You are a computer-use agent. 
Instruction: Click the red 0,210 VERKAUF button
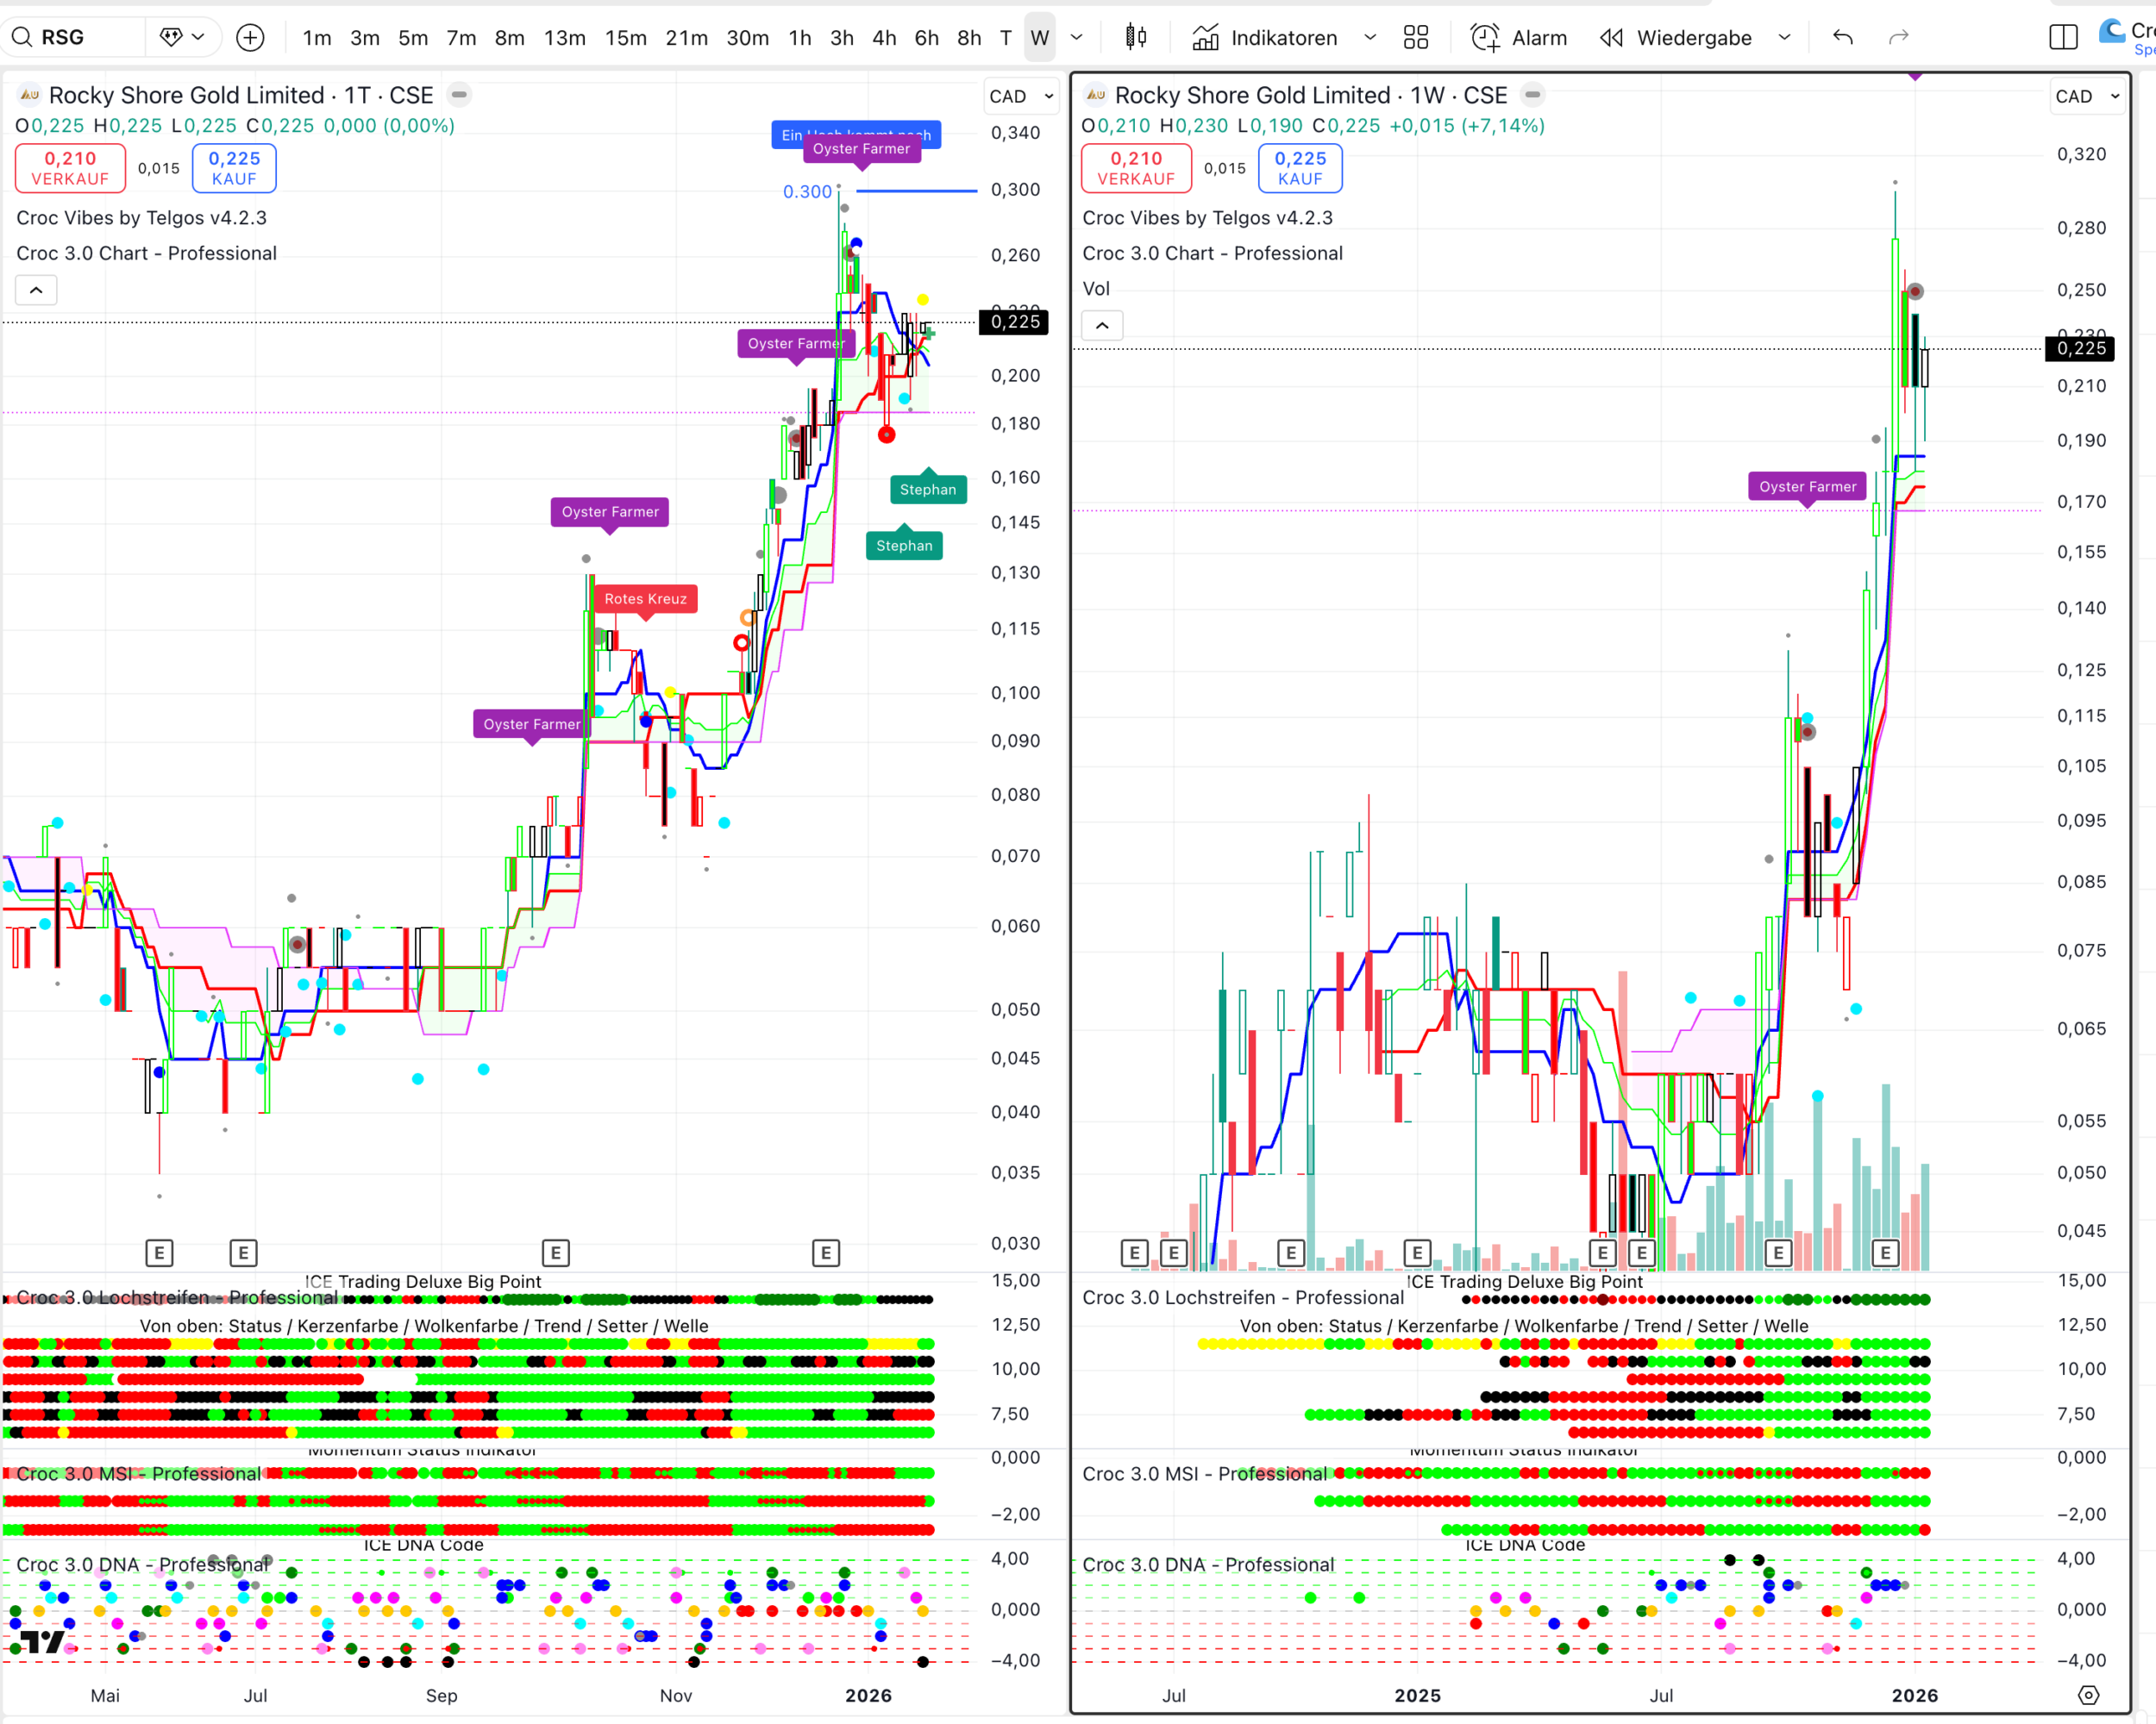(x=70, y=168)
